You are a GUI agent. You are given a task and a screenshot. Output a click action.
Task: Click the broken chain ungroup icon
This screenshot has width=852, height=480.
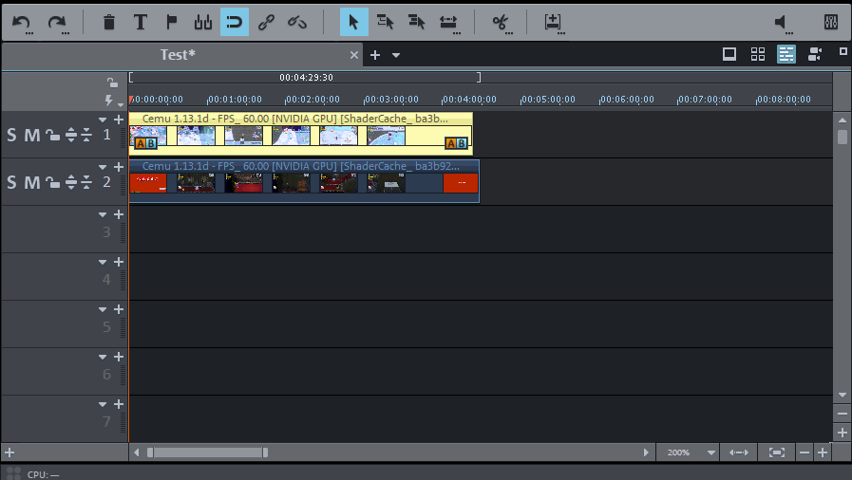tap(297, 22)
